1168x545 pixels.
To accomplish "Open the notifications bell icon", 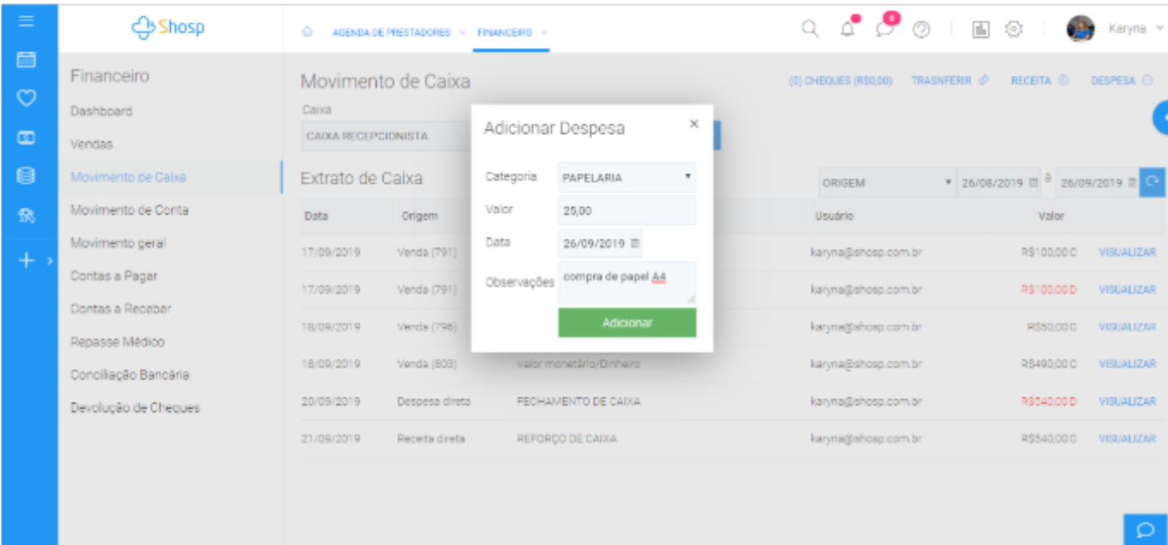I will (x=849, y=29).
